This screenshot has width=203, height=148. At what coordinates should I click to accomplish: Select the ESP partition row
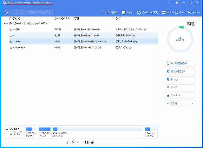point(83,29)
